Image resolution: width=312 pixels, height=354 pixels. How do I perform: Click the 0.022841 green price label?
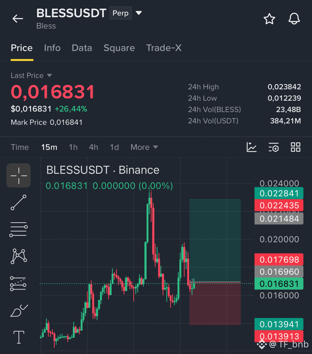(x=279, y=193)
